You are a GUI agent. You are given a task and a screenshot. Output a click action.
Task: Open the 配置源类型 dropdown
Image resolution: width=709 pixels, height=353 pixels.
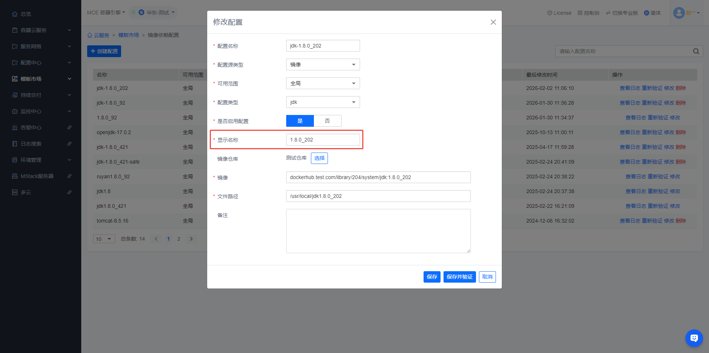tap(323, 64)
